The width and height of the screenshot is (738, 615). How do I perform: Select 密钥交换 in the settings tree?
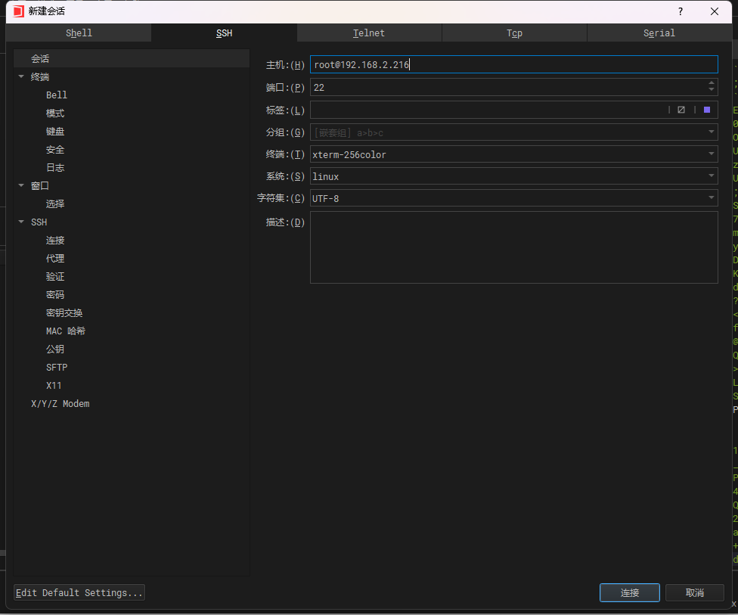[64, 312]
